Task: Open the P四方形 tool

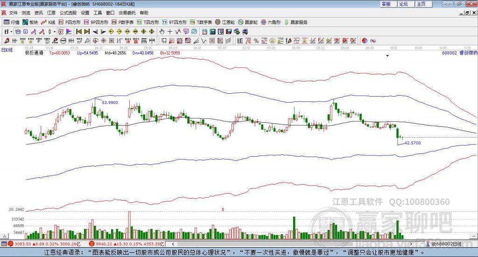Action: coord(70,22)
